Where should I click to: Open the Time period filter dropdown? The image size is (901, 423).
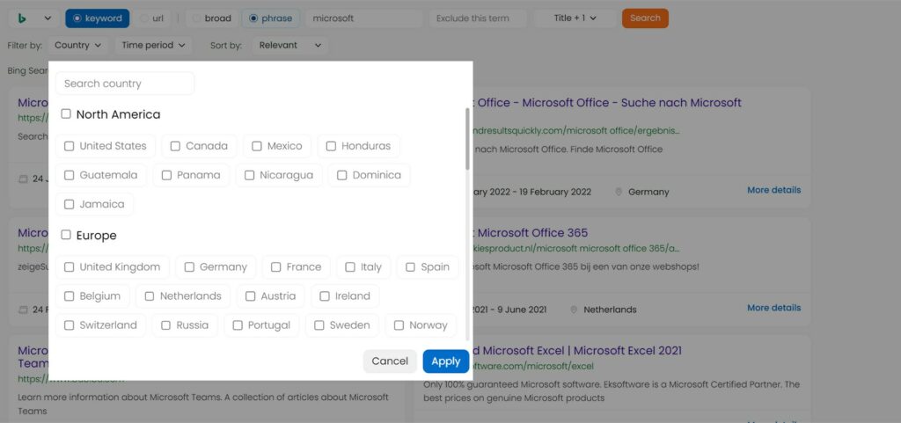(153, 46)
